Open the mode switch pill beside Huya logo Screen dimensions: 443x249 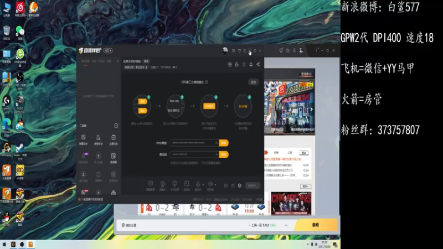108,50
